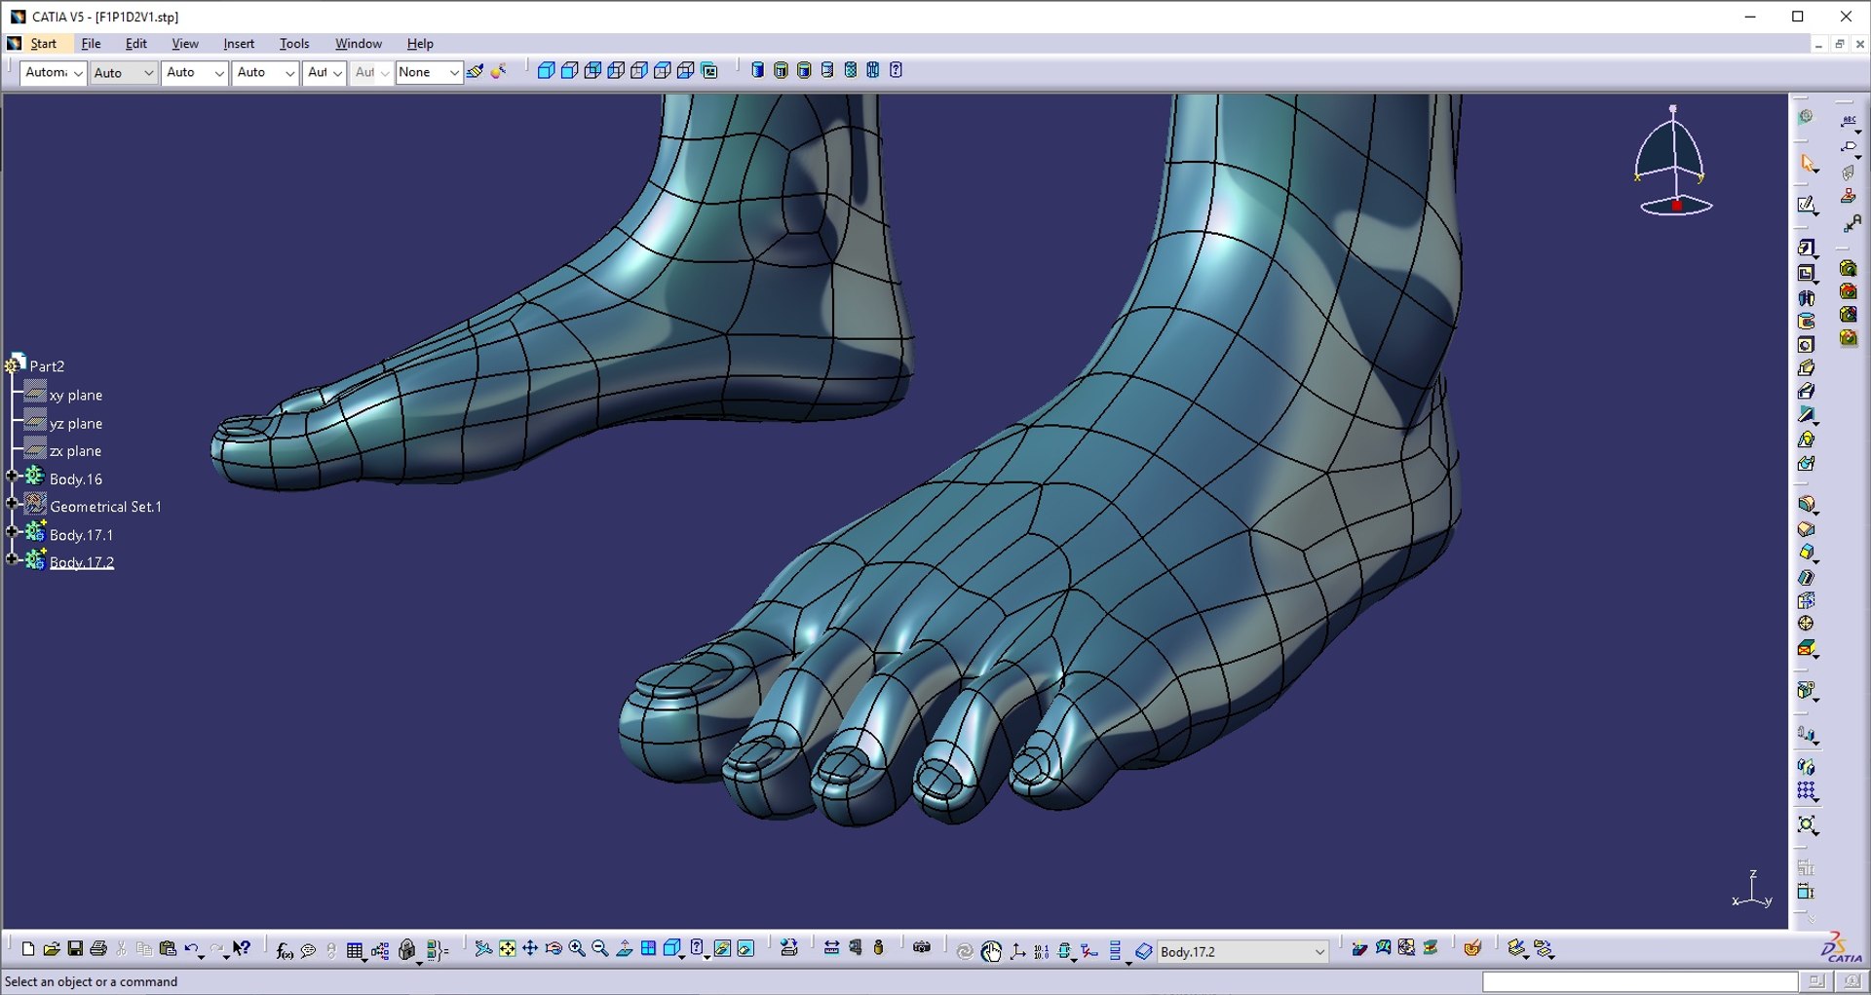Save the part with the floppy disk icon
Screen dimensions: 1871x995
[75, 949]
